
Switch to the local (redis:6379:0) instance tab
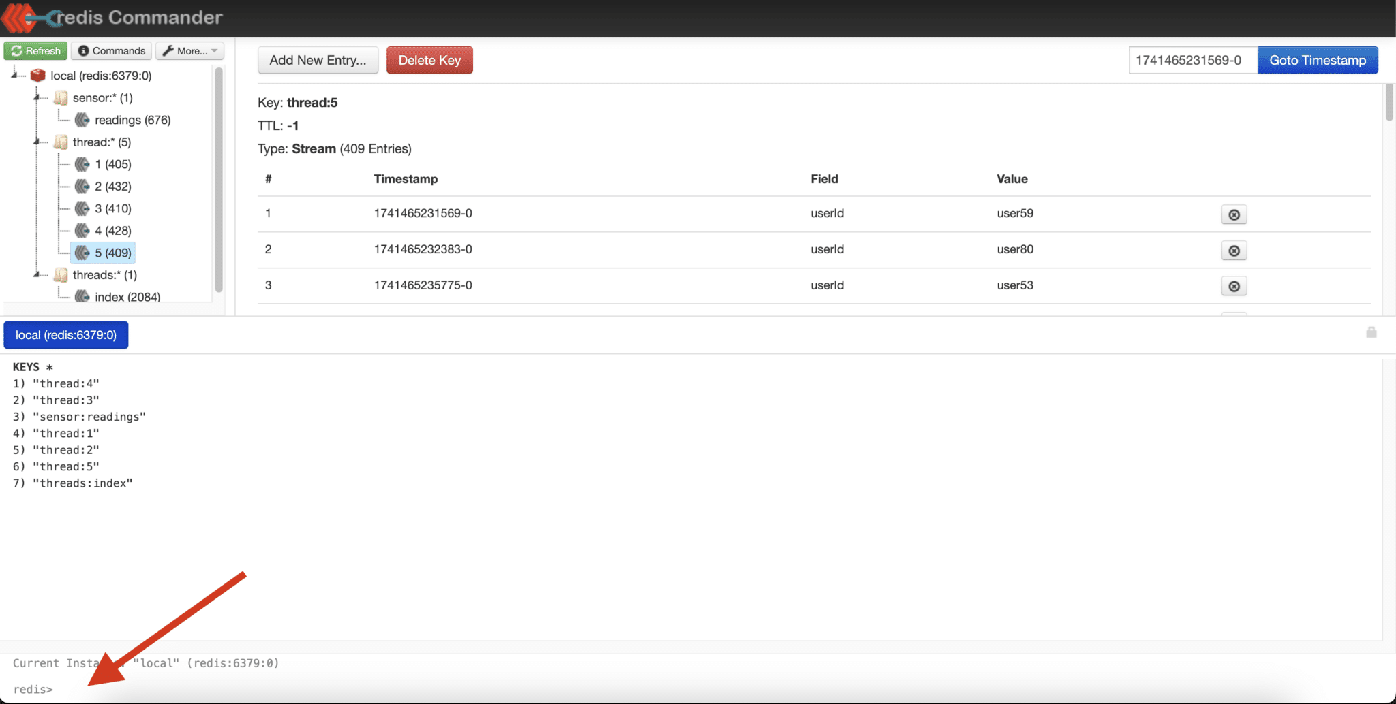65,334
